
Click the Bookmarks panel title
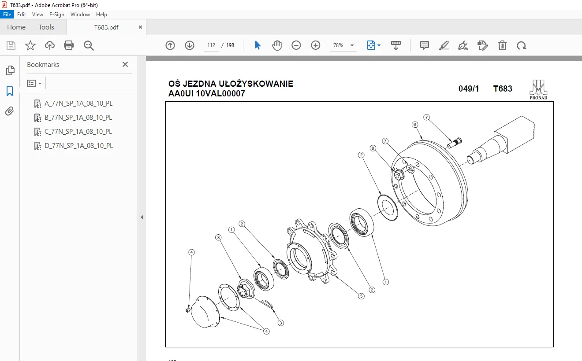(x=43, y=64)
